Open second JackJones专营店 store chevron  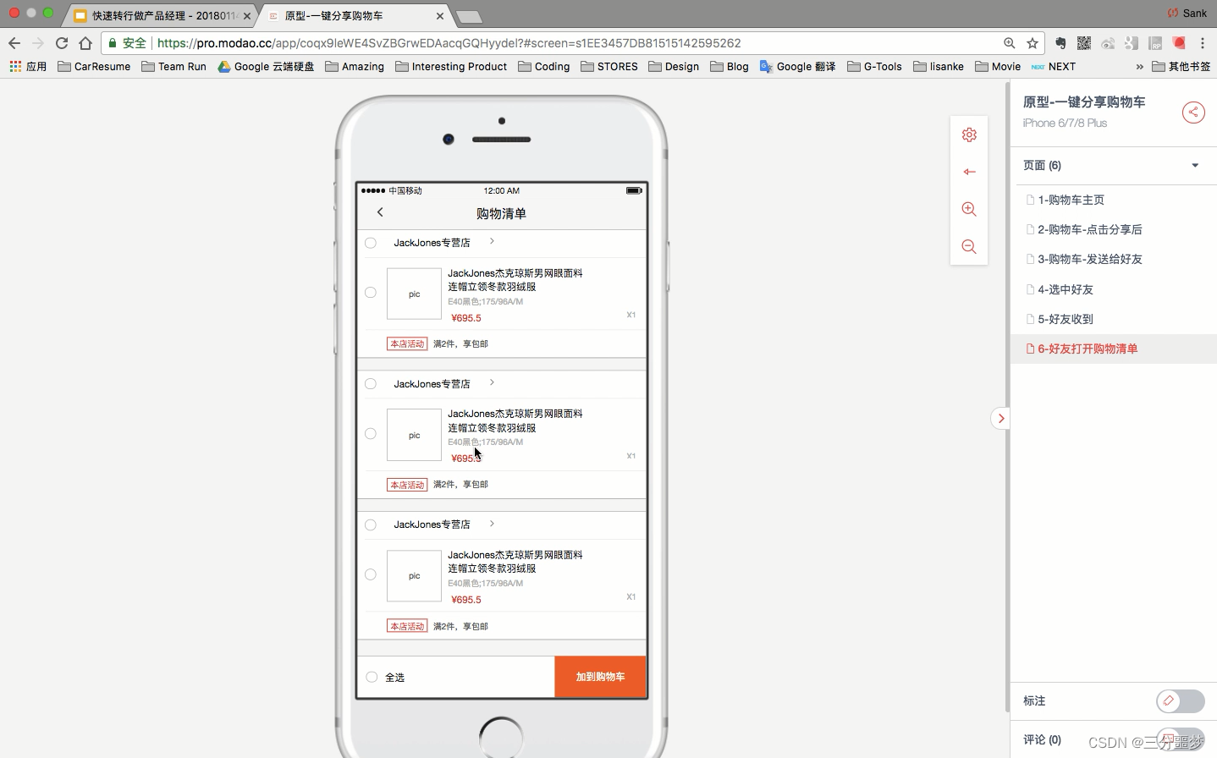point(492,382)
